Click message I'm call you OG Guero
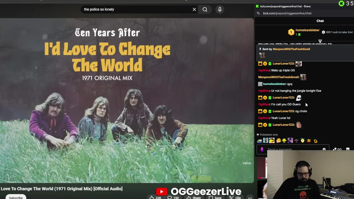 [x=286, y=104]
